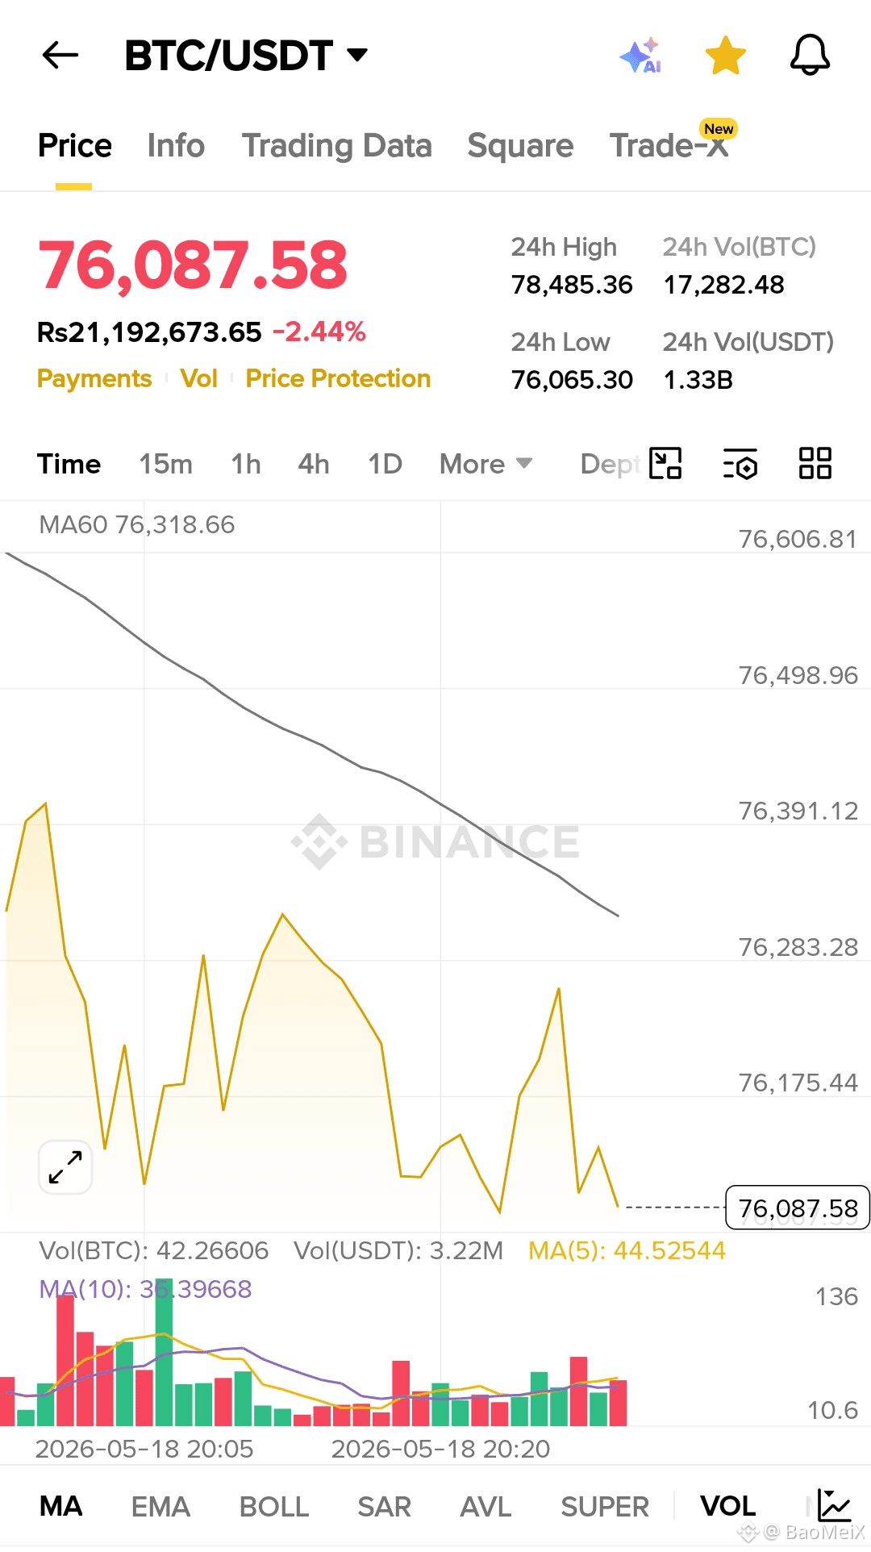This screenshot has width=871, height=1552.
Task: Open the Square tab
Action: (520, 146)
